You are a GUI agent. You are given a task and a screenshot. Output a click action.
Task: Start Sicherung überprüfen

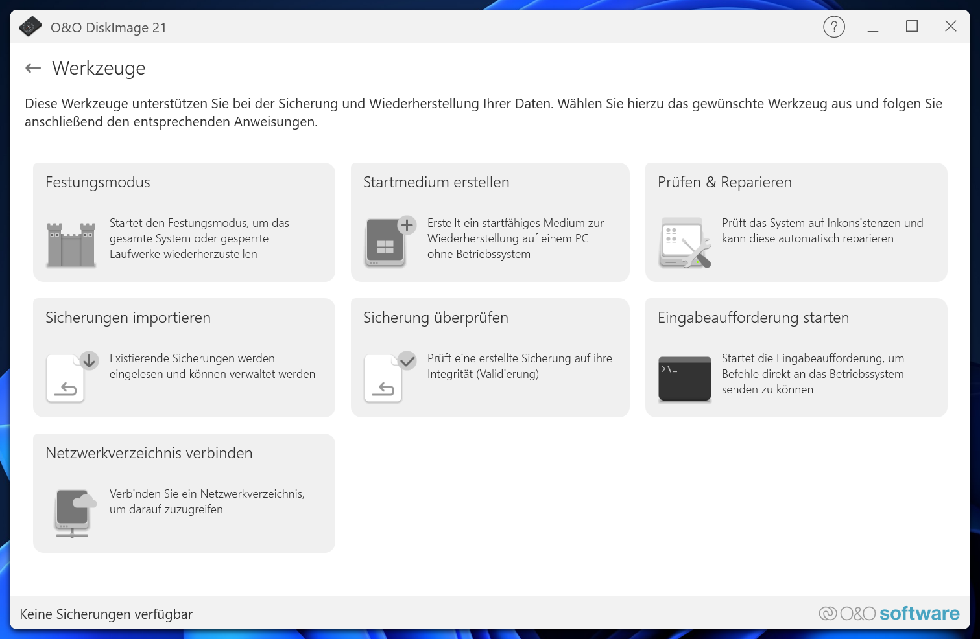490,358
